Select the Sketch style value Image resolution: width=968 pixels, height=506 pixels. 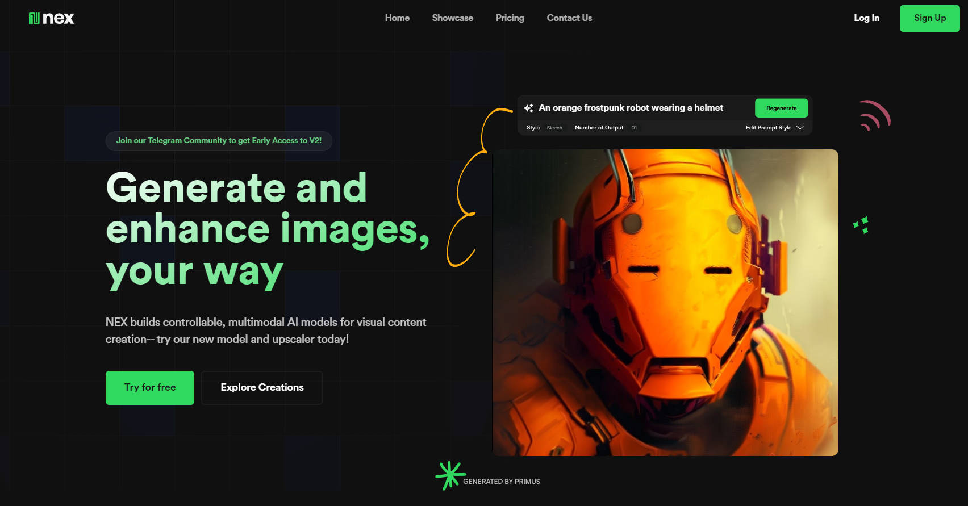pyautogui.click(x=554, y=128)
